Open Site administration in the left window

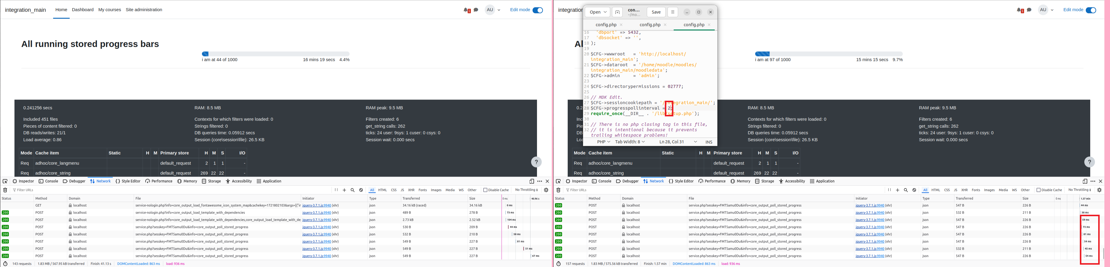point(144,10)
